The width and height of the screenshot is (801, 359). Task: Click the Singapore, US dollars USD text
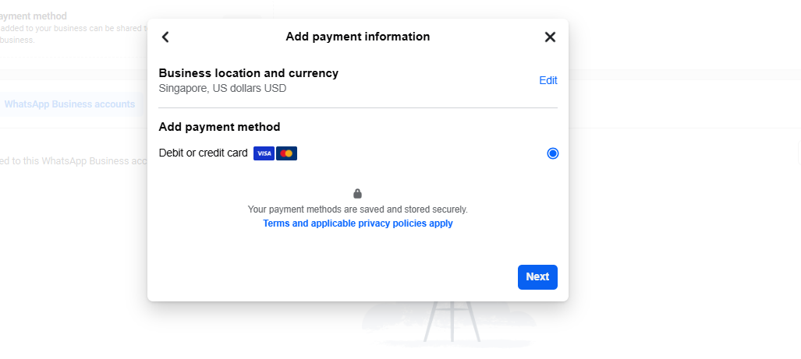pyautogui.click(x=222, y=88)
